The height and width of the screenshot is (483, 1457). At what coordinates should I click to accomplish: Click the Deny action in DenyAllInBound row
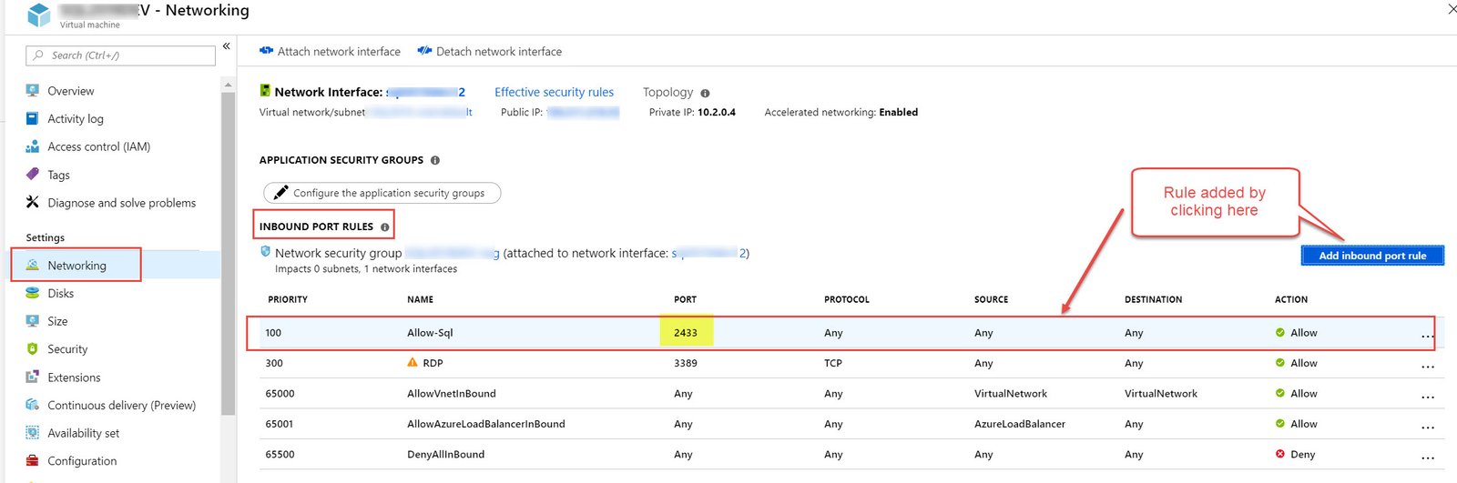point(1295,454)
